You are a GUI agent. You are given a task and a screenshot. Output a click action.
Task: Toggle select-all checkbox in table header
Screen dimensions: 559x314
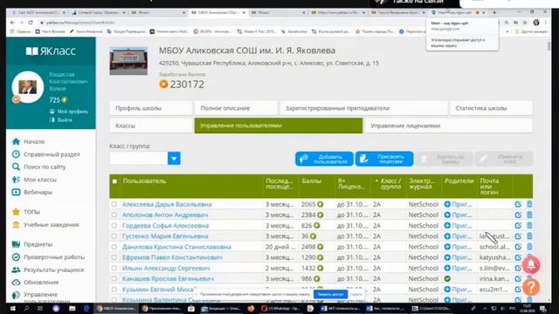[114, 181]
